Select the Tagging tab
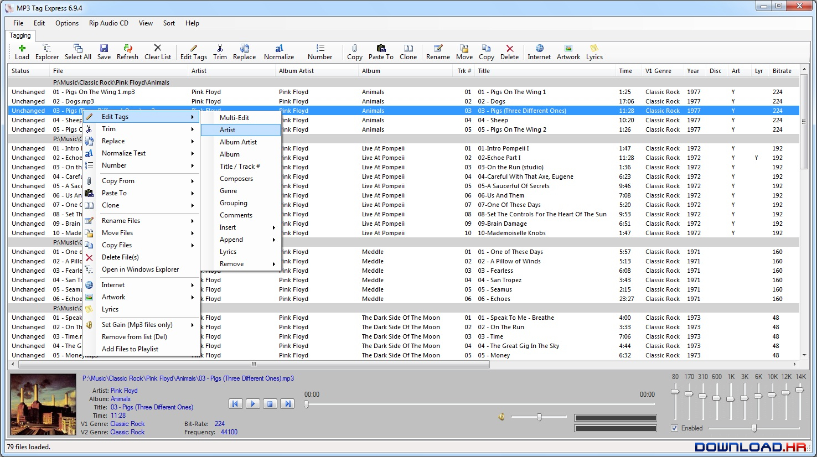Image resolution: width=817 pixels, height=457 pixels. click(x=20, y=35)
